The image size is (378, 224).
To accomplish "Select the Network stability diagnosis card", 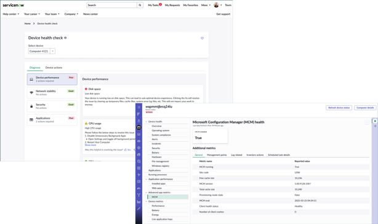I will click(52, 93).
